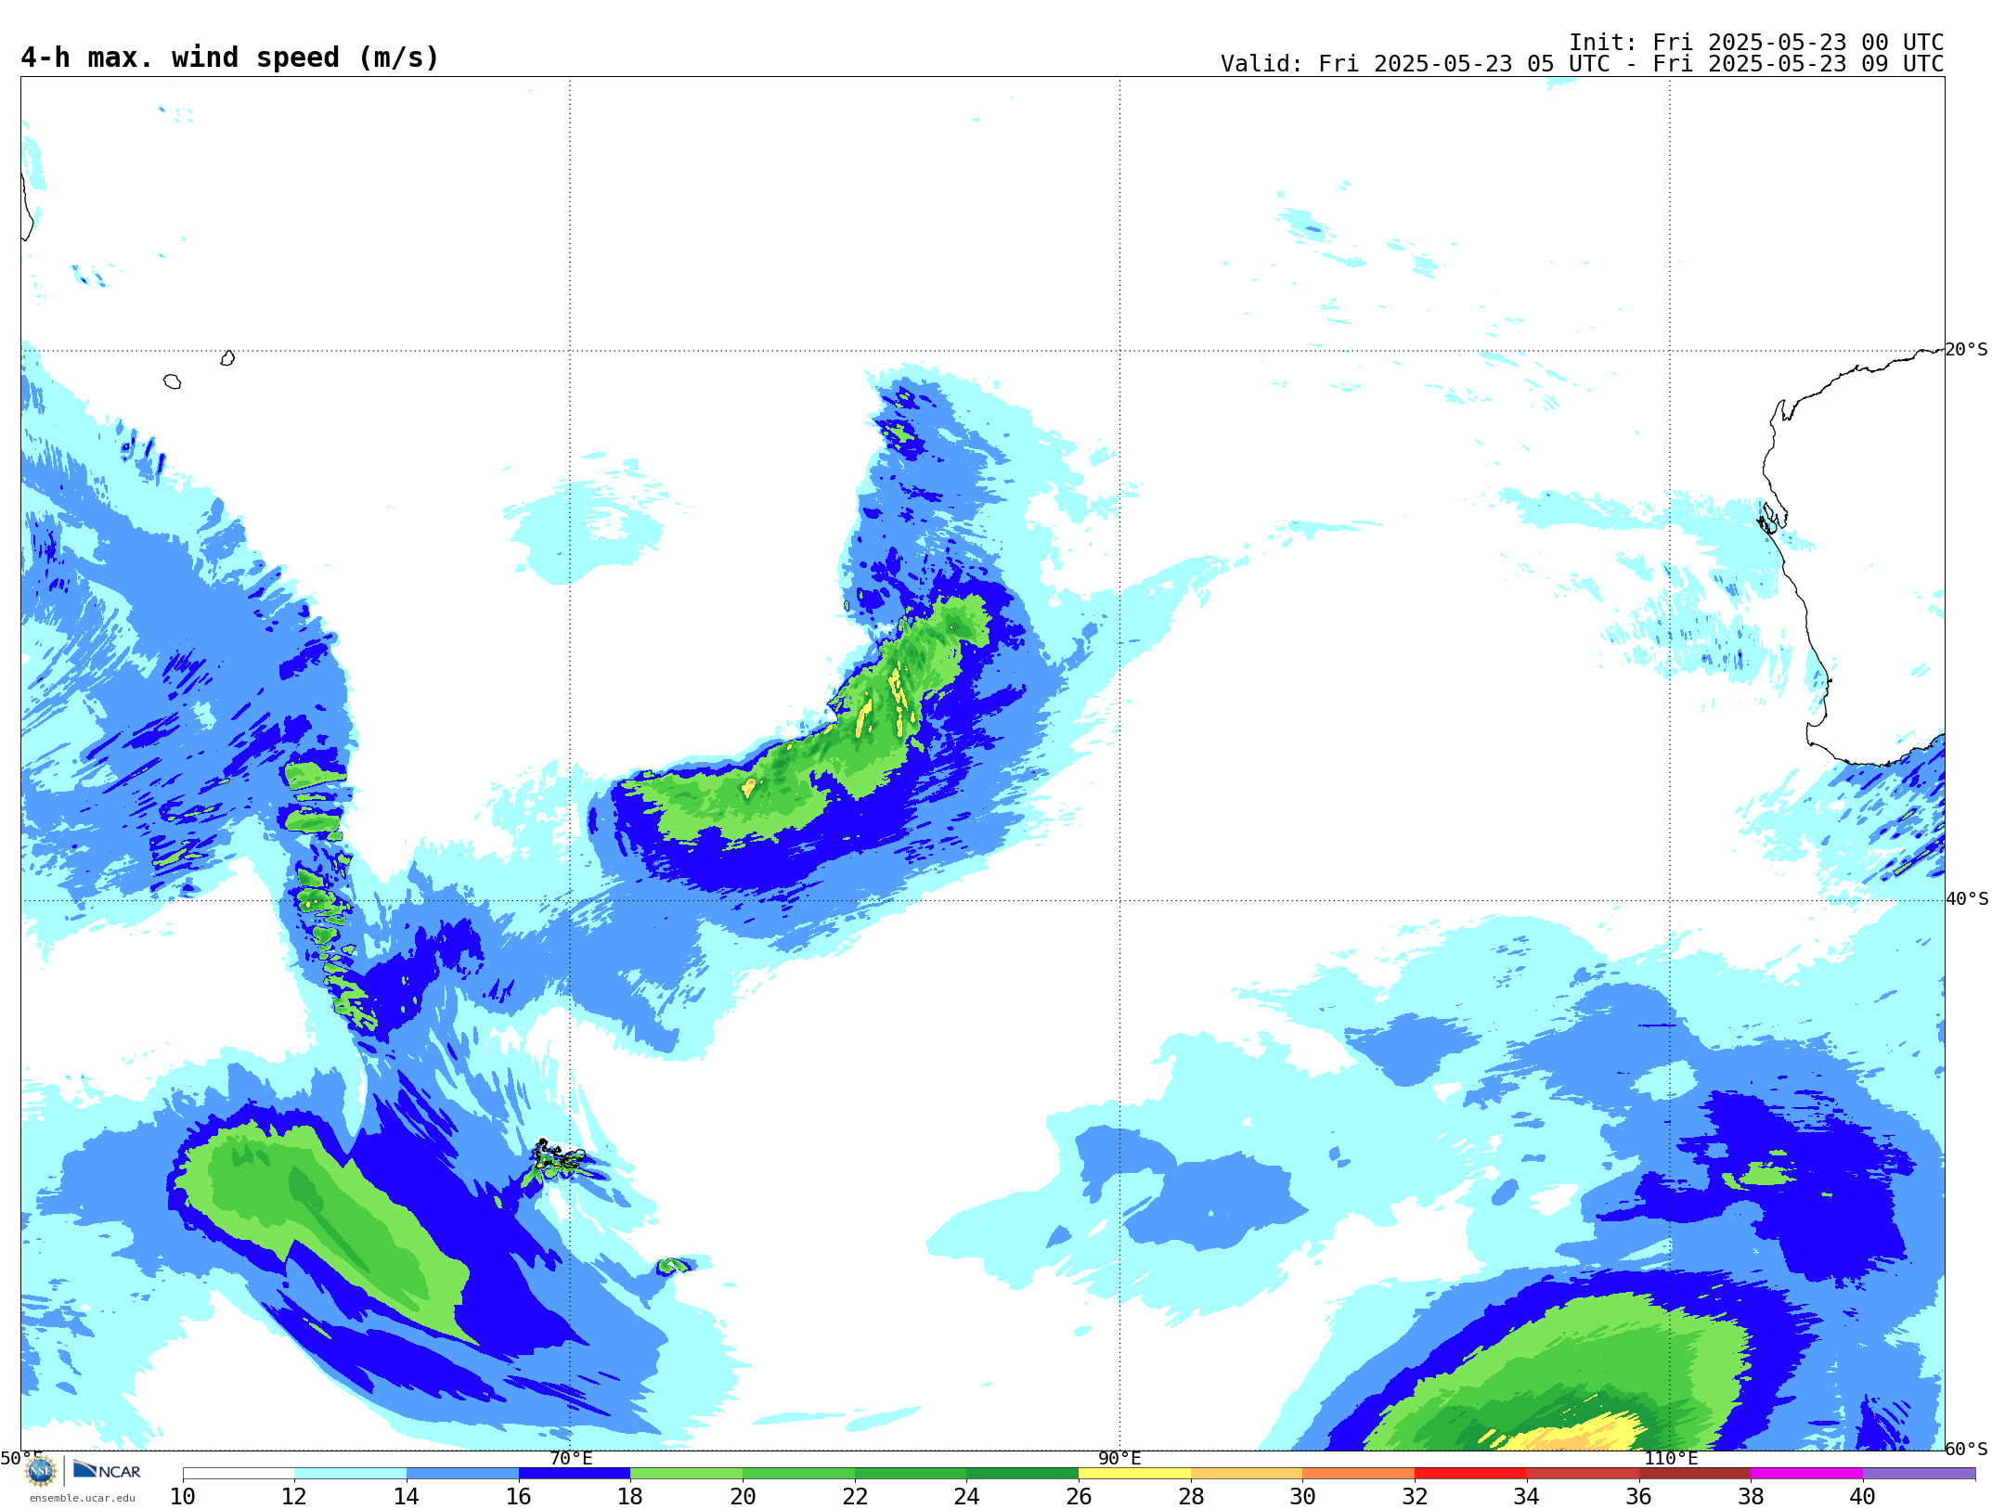Click the 110°E longitude label

(x=1670, y=1458)
